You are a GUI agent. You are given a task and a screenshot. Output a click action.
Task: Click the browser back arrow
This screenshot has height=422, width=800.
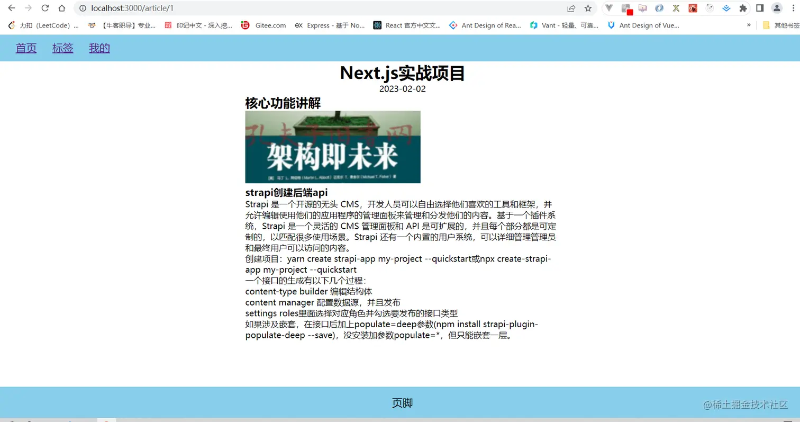(11, 8)
